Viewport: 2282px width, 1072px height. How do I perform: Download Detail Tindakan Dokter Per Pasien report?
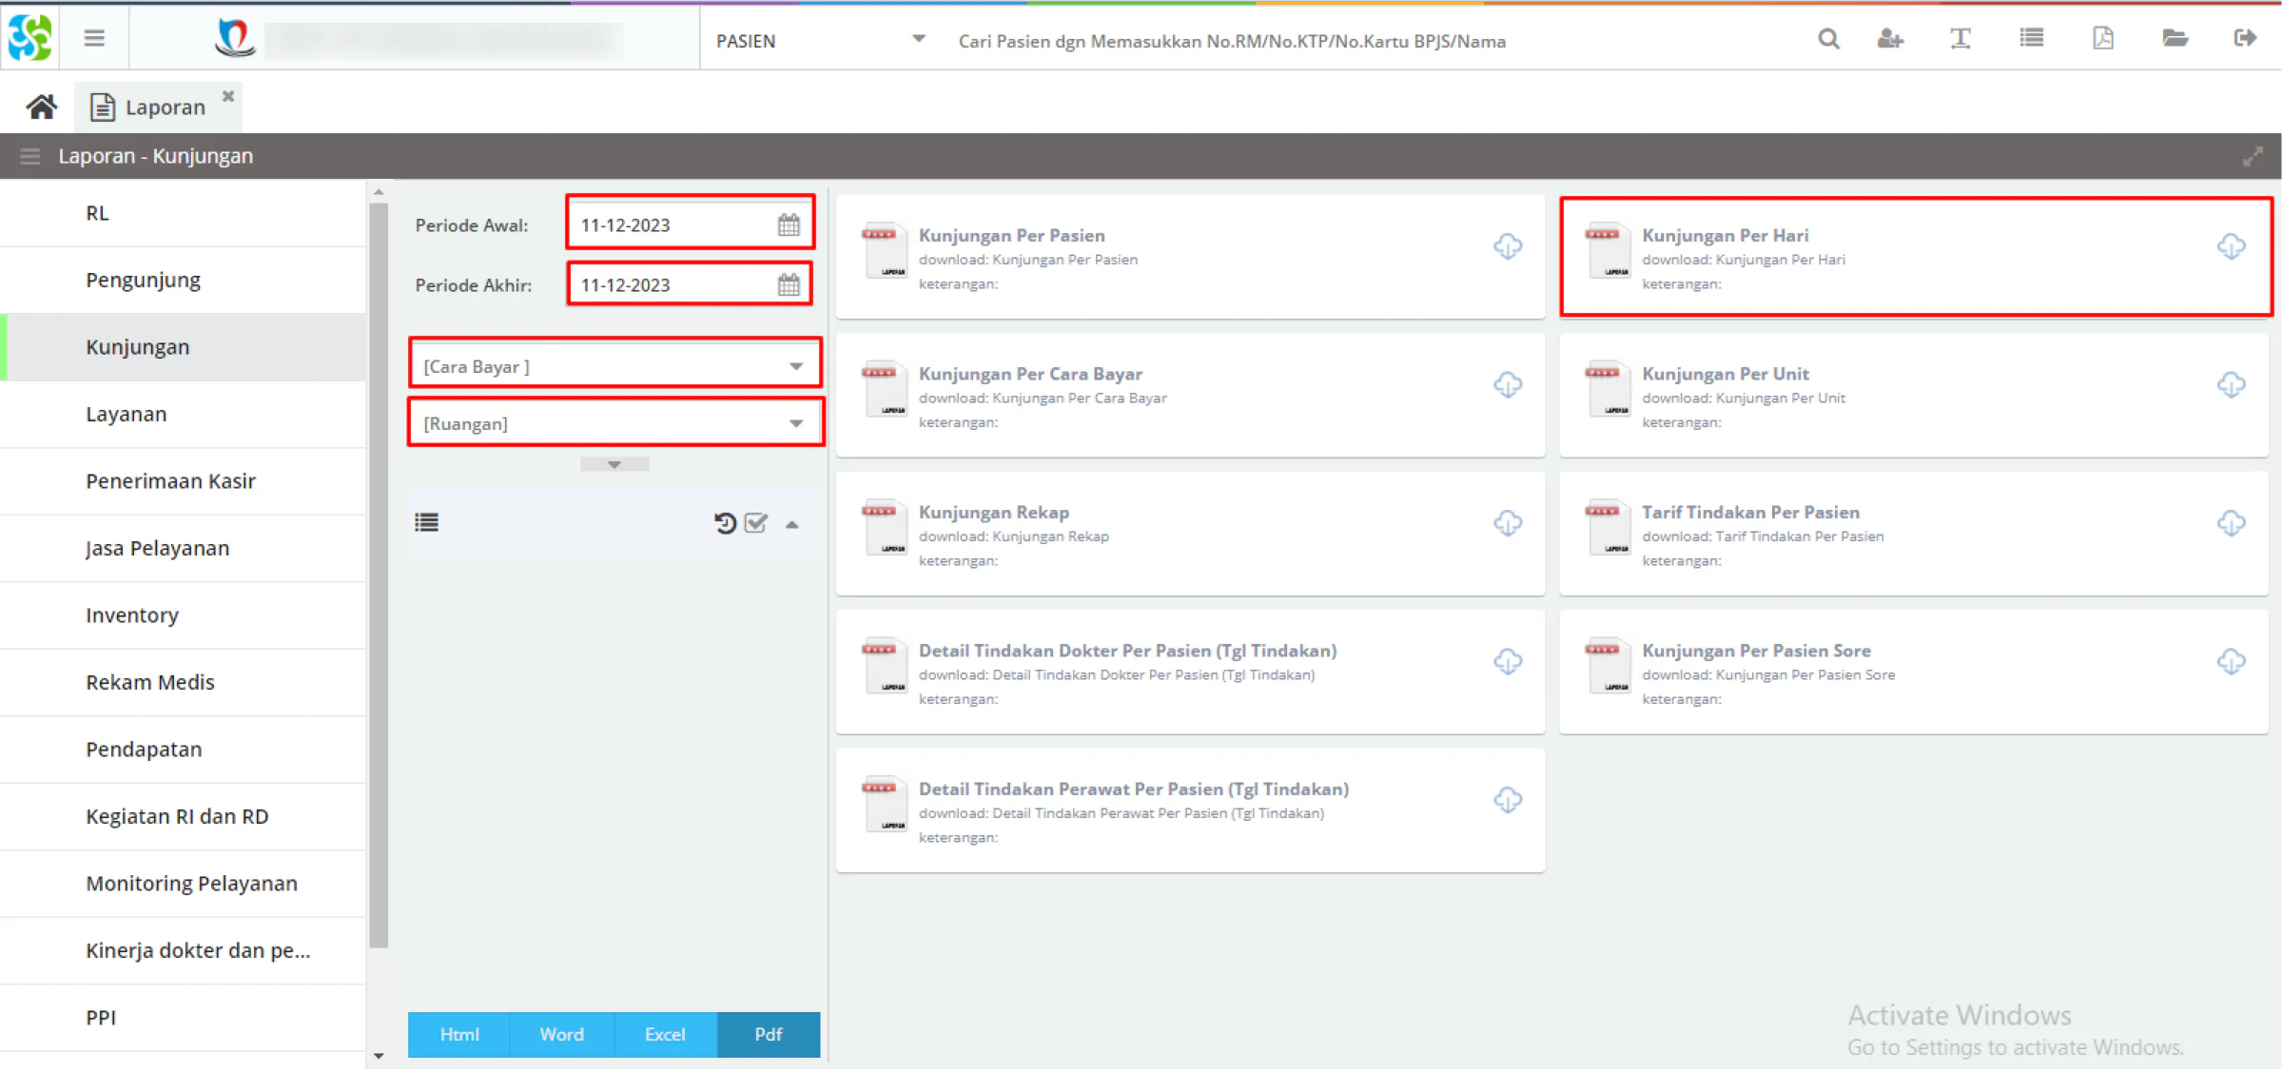point(1507,662)
